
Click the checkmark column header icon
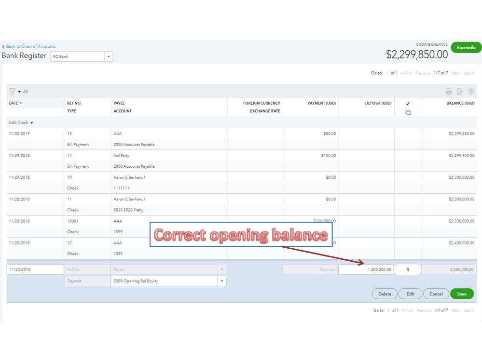click(x=408, y=104)
